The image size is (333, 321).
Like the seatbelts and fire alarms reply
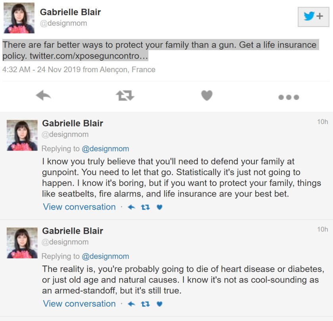pyautogui.click(x=159, y=207)
